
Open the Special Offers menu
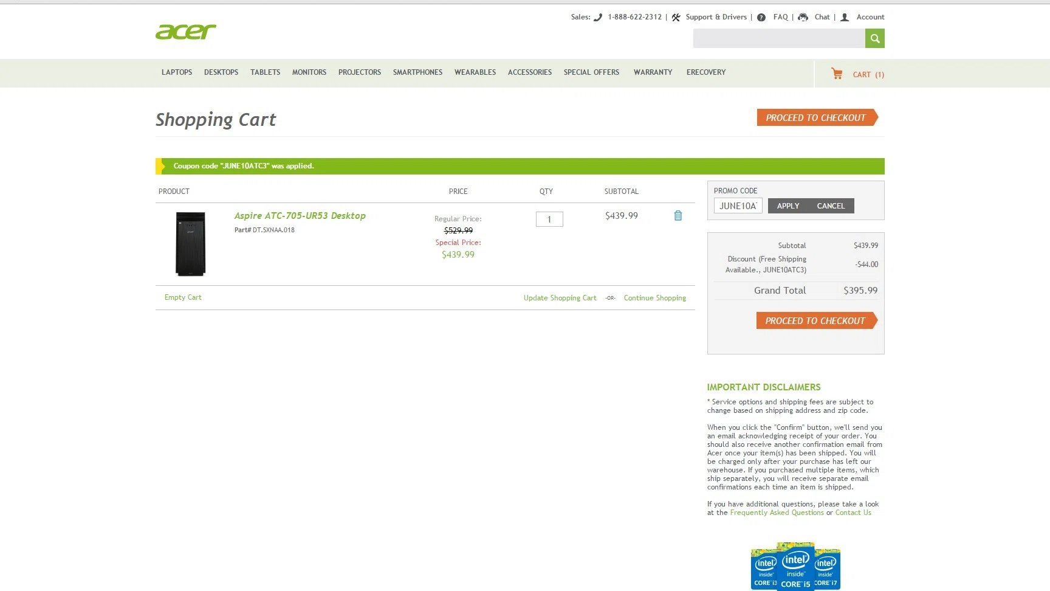[591, 72]
